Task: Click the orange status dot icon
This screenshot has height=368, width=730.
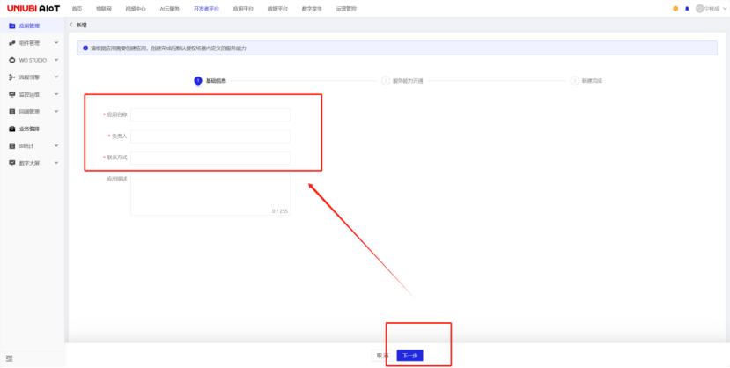Action: click(675, 9)
